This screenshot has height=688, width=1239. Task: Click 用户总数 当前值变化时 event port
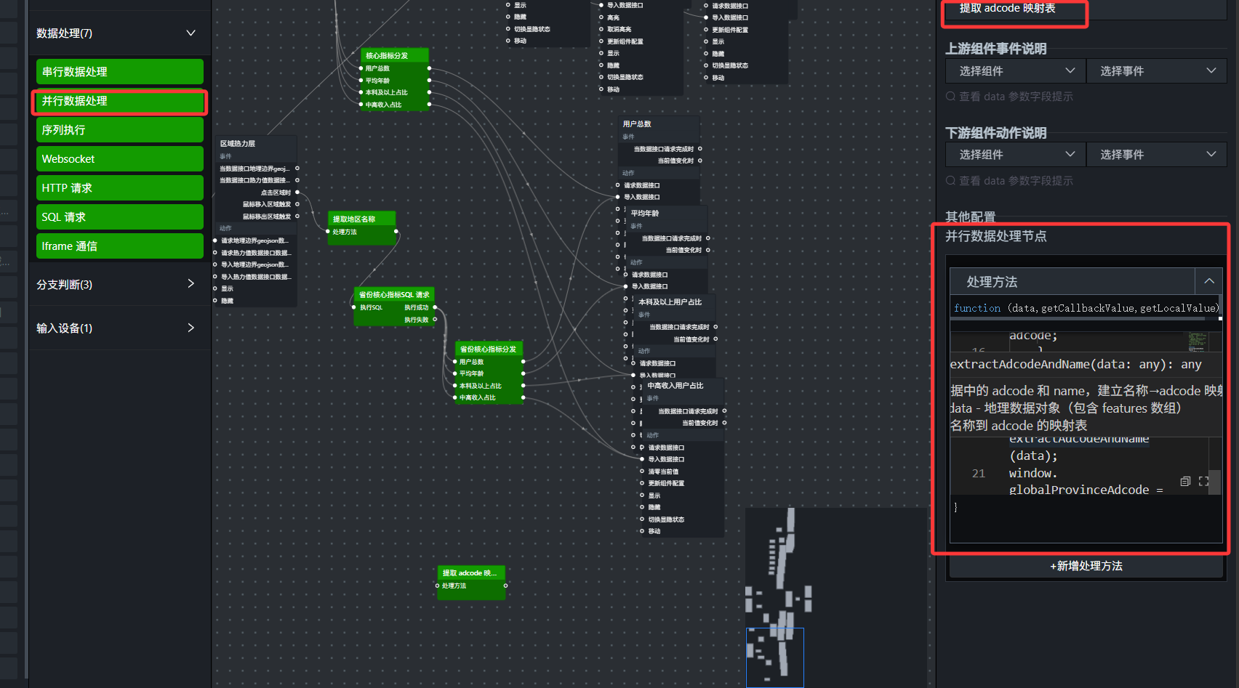click(699, 161)
